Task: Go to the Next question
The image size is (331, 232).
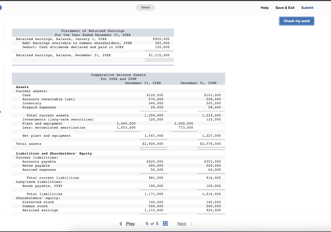Action: [182, 224]
